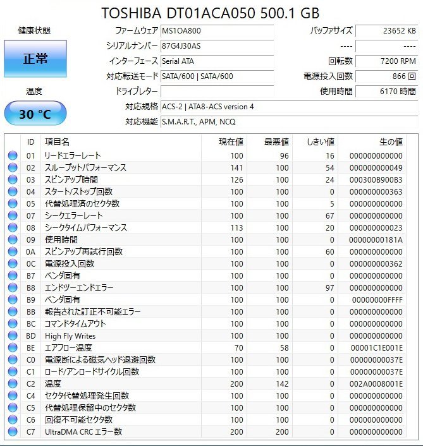The image size is (423, 446).
Task: Click the power on count value 866 回
Action: click(x=386, y=76)
